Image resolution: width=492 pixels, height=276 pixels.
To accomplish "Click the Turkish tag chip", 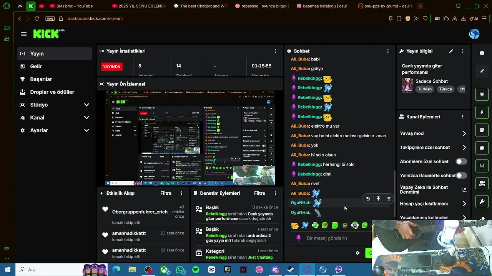I will (425, 89).
